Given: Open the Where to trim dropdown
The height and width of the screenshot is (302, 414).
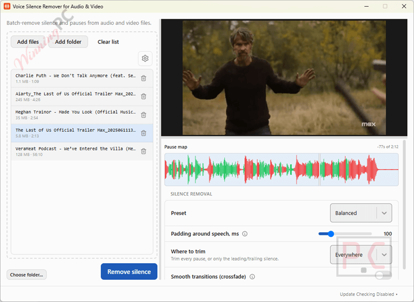Looking at the screenshot, I should pos(361,254).
